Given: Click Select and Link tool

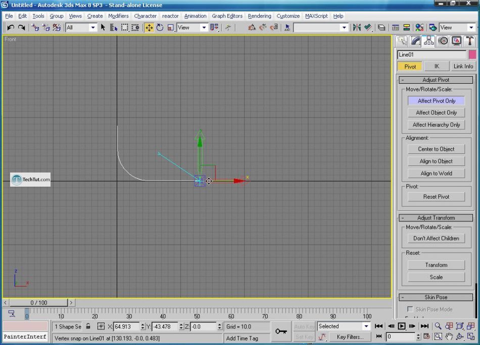Looking at the screenshot, I should [x=35, y=28].
